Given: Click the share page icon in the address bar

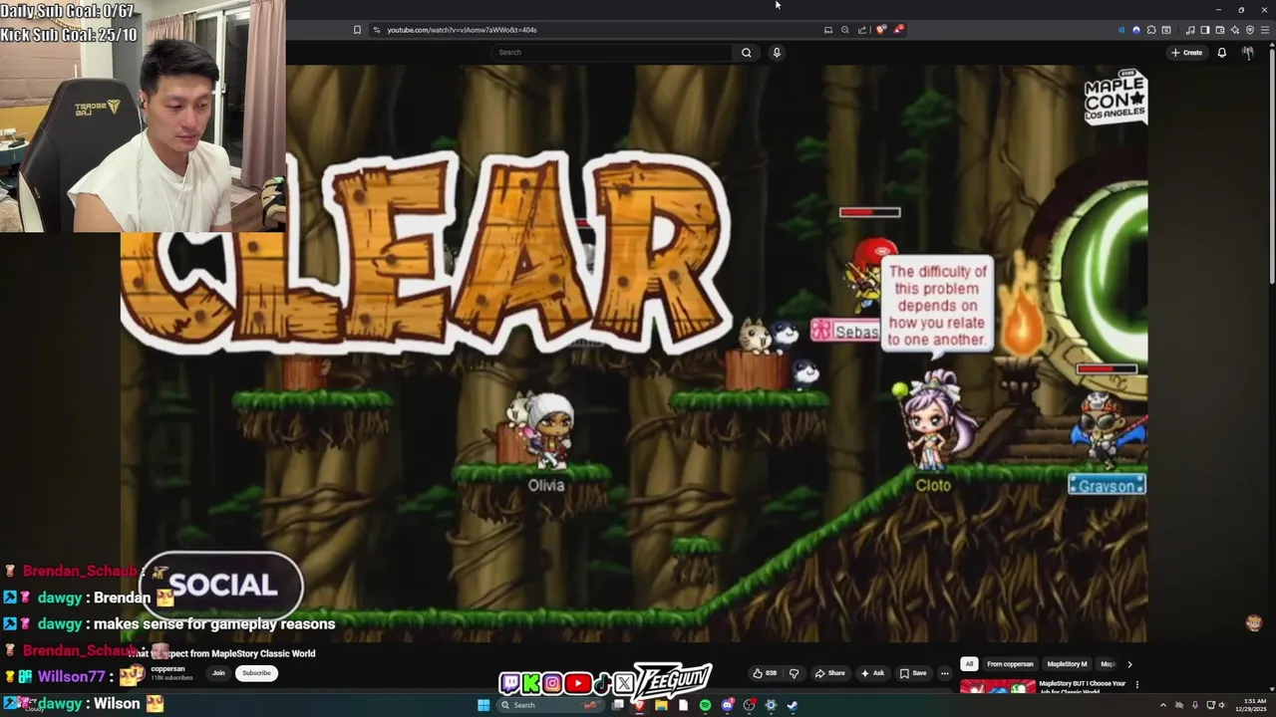Looking at the screenshot, I should click(x=862, y=30).
